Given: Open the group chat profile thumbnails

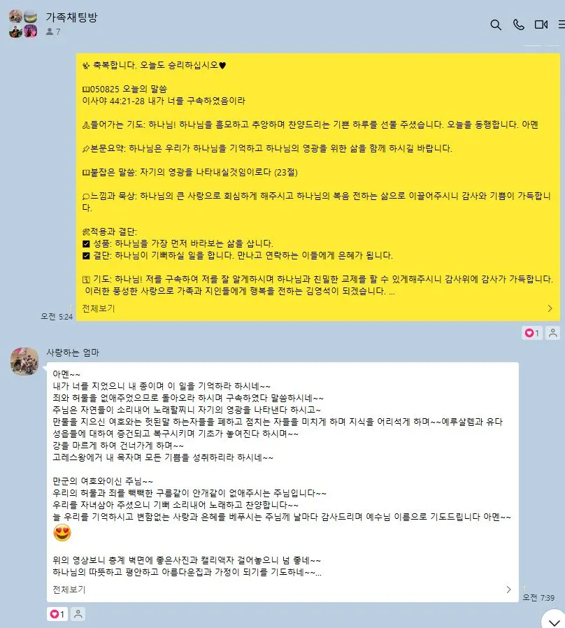Looking at the screenshot, I should [x=23, y=24].
